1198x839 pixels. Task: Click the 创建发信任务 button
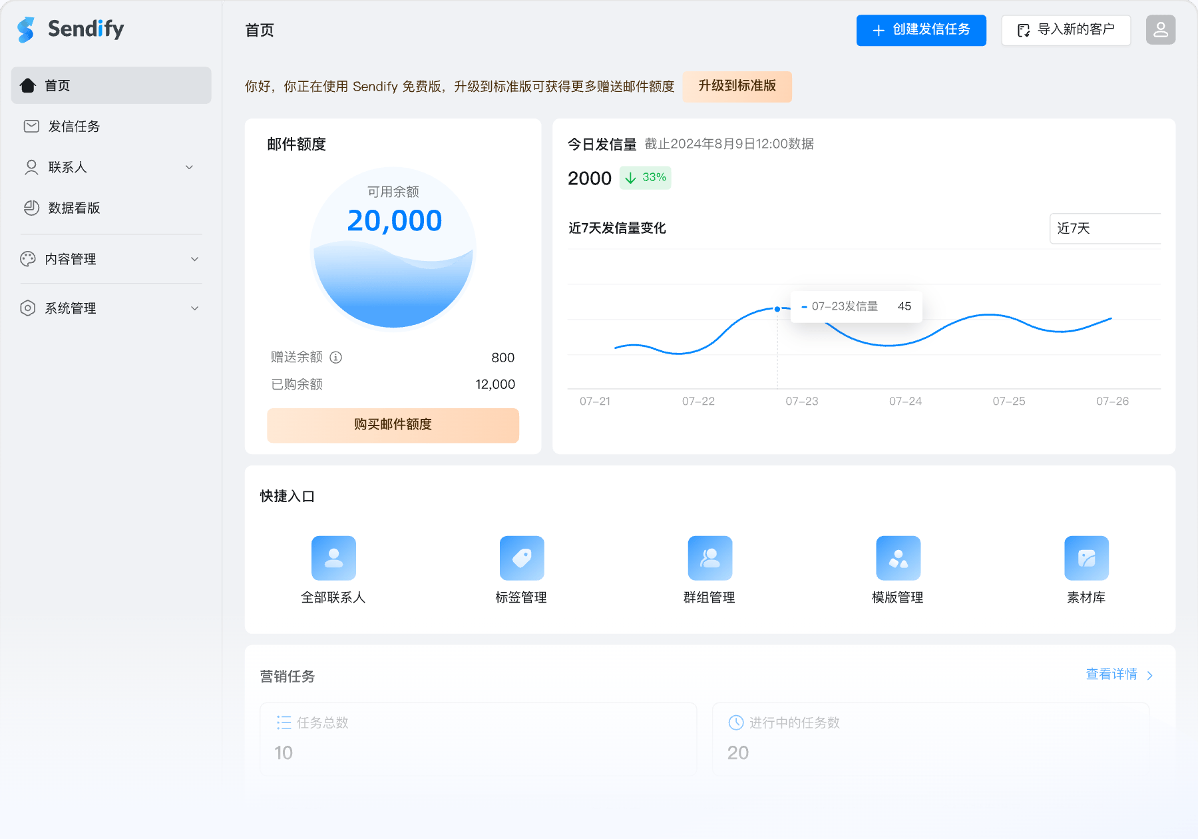(x=921, y=30)
